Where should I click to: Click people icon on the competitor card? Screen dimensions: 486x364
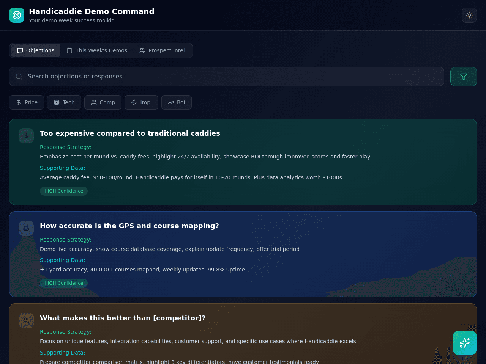point(26,320)
